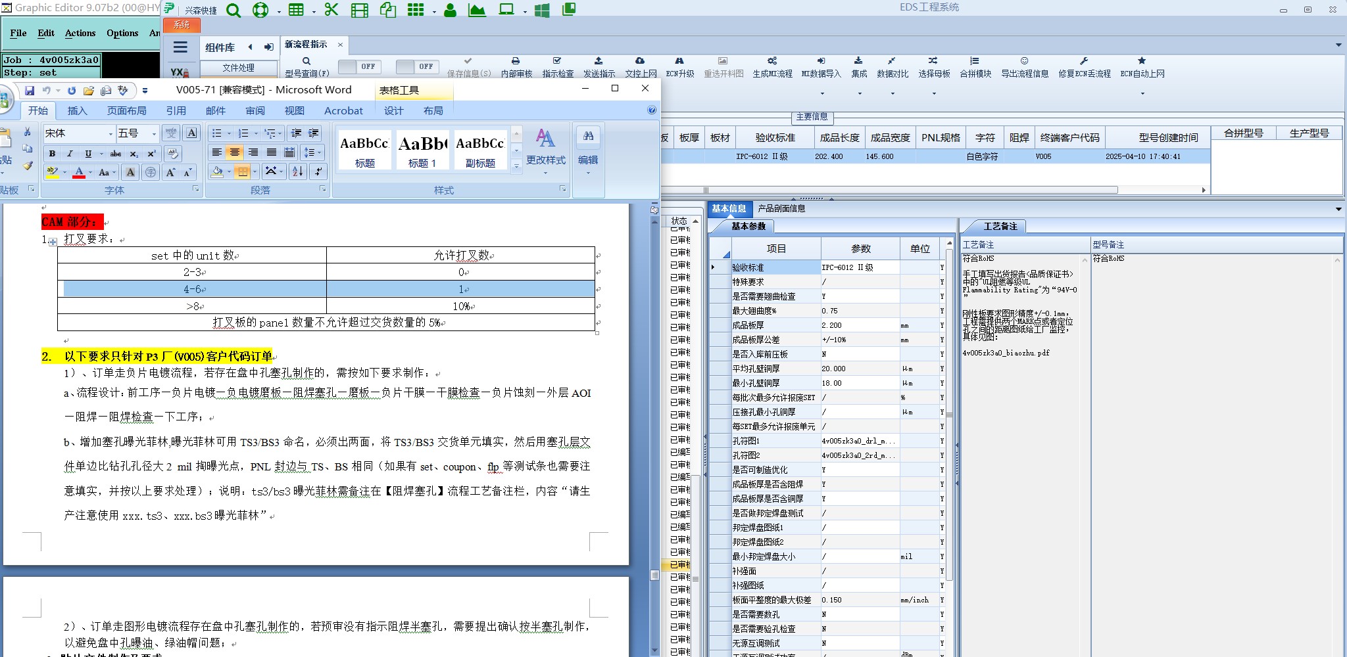Apply subscript formatting in Word
This screenshot has width=1347, height=657.
pos(134,154)
